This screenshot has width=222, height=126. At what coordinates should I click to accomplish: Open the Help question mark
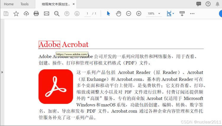(208, 4)
